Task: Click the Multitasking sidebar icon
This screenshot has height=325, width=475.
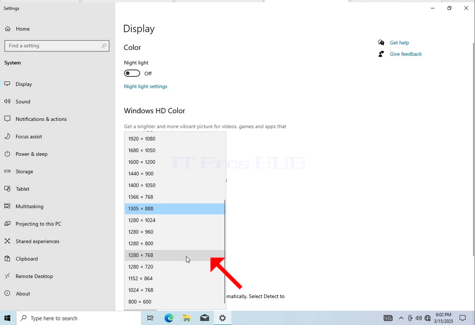Action: pyautogui.click(x=7, y=206)
